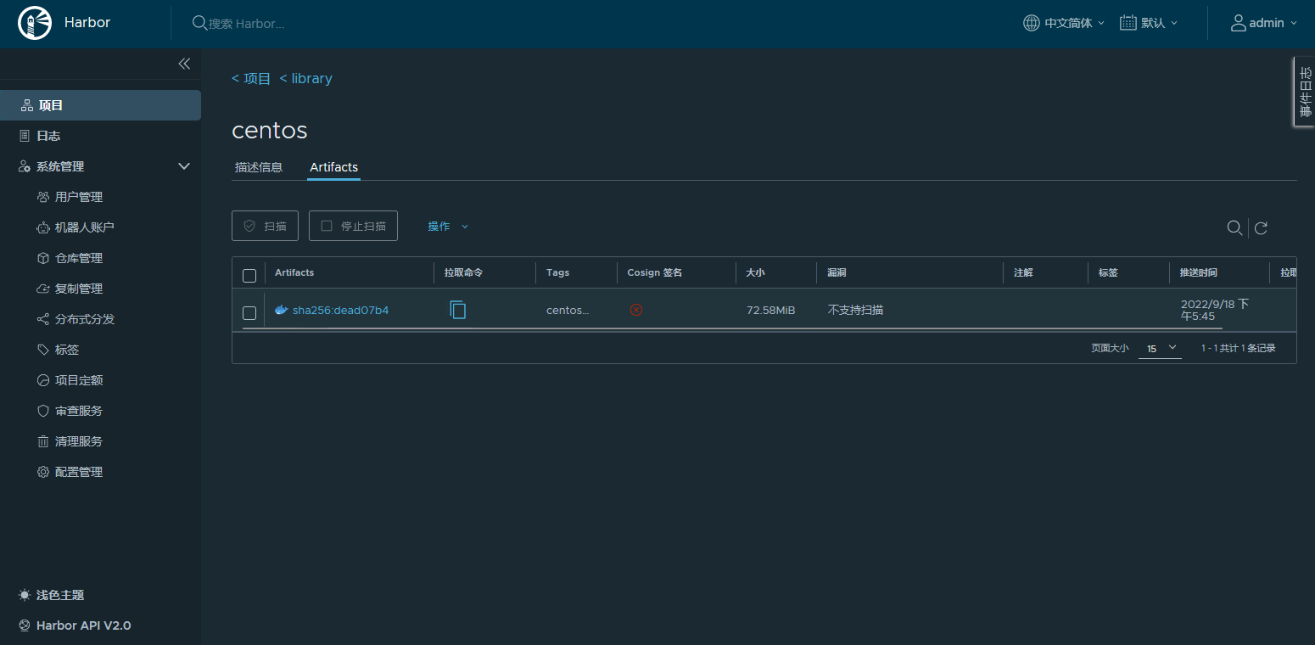Click the 复制管理 cloud icon
Viewport: 1315px width, 645px height.
43,289
